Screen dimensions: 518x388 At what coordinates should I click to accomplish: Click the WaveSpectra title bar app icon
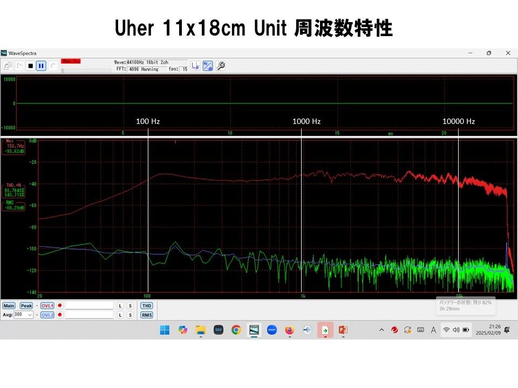[4, 53]
